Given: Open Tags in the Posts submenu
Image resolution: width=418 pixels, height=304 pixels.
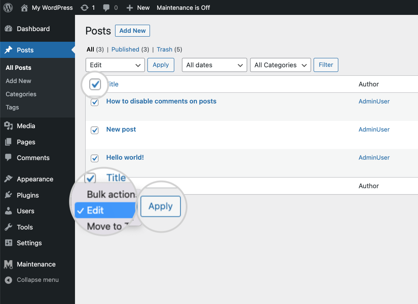Looking at the screenshot, I should pos(12,107).
